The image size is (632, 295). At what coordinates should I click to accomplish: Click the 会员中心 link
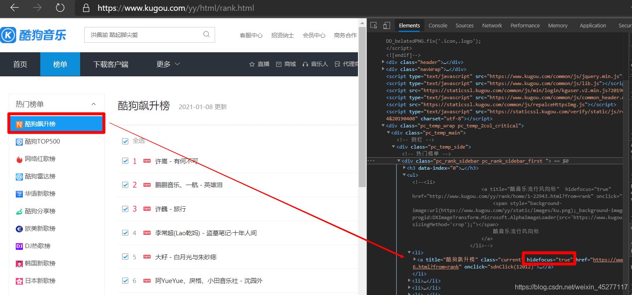[x=314, y=35]
